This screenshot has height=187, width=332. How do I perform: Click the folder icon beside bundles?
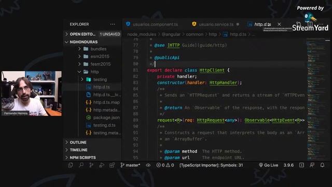pos(86,49)
